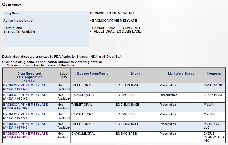228x145 pixels.
Task: Click LEK PHARM company cell
Action: [x=214, y=97]
